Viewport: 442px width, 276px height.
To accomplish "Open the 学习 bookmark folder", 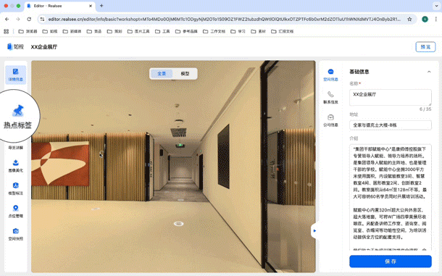I will (x=238, y=31).
